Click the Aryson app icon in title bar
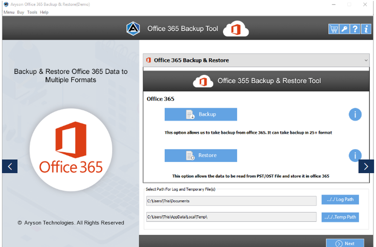Screen dimensions: 376x247 pyautogui.click(x=6, y=4)
